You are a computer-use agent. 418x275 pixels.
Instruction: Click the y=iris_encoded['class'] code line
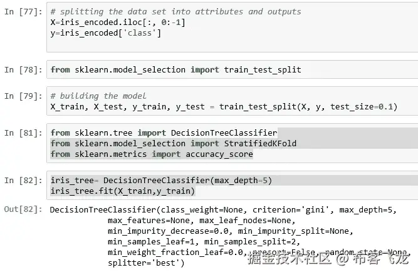click(105, 32)
